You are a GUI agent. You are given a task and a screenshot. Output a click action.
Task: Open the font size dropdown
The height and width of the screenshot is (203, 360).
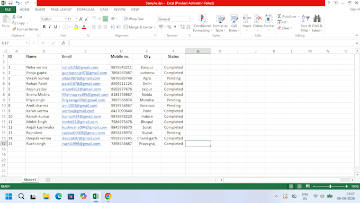(76, 19)
